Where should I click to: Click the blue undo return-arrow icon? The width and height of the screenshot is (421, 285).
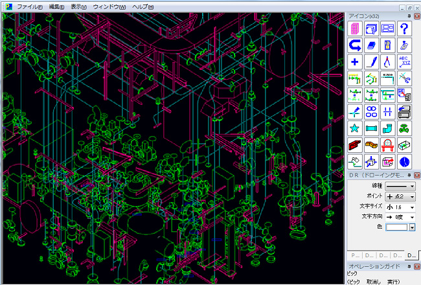click(x=355, y=45)
